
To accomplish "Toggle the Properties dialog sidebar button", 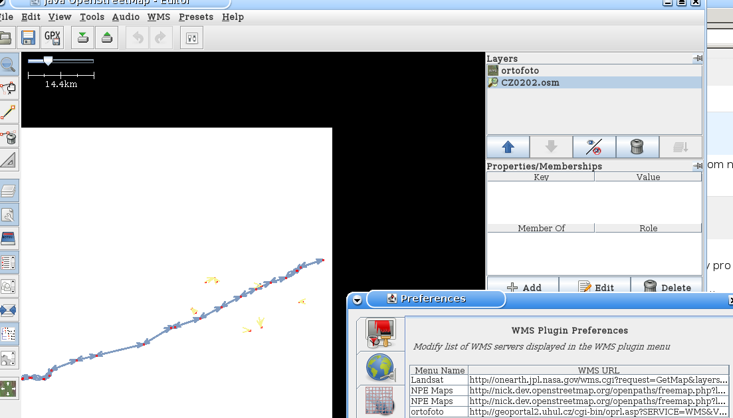I will tap(9, 215).
